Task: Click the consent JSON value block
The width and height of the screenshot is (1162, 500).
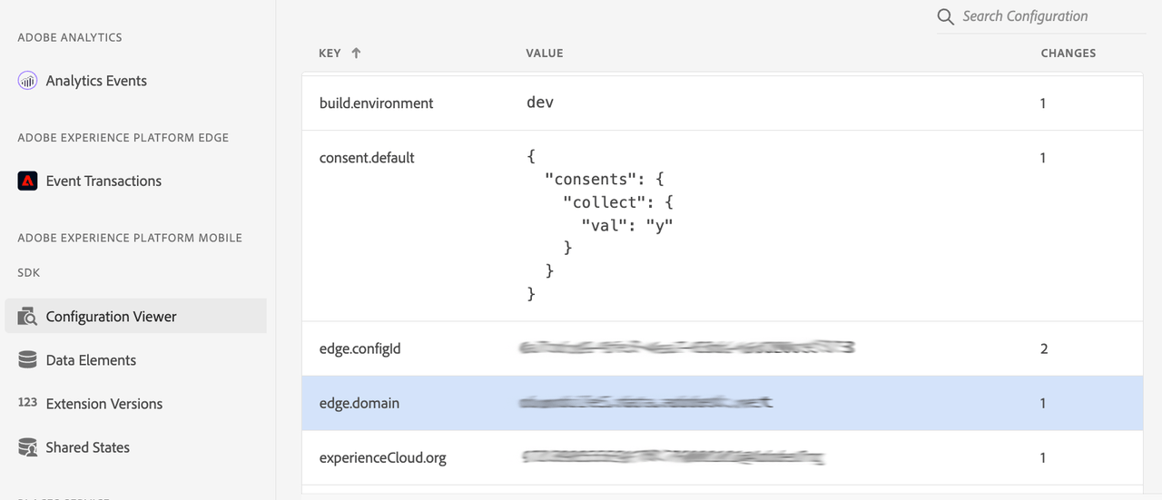Action: (x=600, y=225)
